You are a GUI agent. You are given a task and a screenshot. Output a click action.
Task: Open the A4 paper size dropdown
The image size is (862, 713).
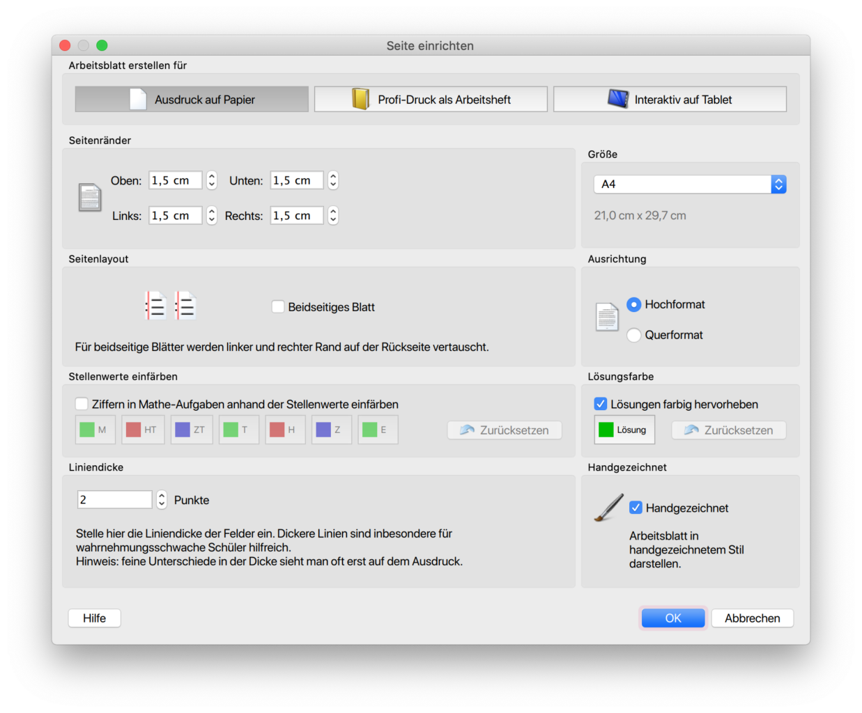pos(778,185)
